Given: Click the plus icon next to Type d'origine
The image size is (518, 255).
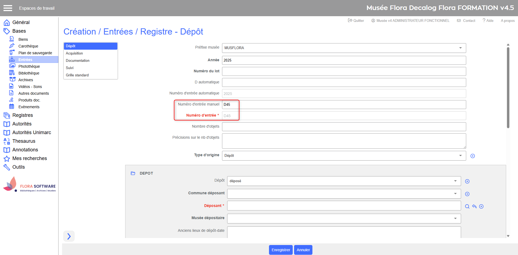Looking at the screenshot, I should (473, 156).
